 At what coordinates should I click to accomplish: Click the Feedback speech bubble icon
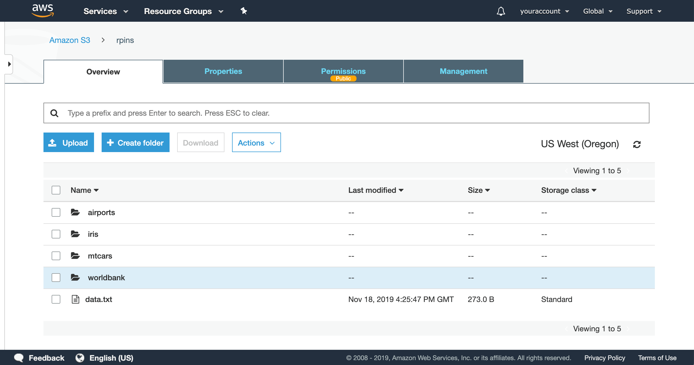tap(19, 358)
